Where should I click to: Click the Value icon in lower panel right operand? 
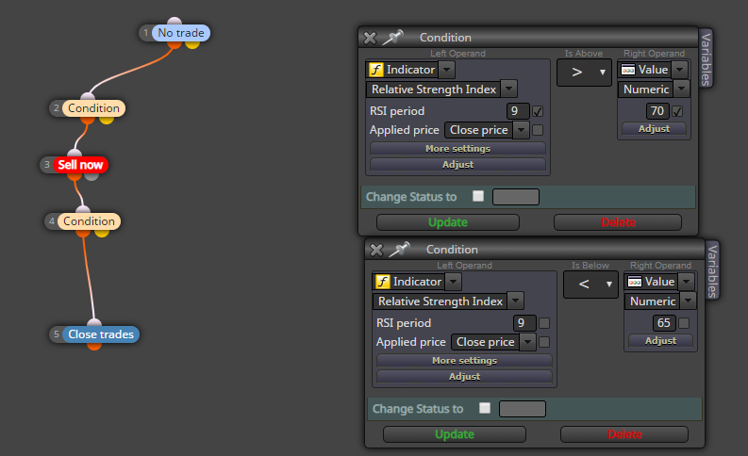(635, 282)
